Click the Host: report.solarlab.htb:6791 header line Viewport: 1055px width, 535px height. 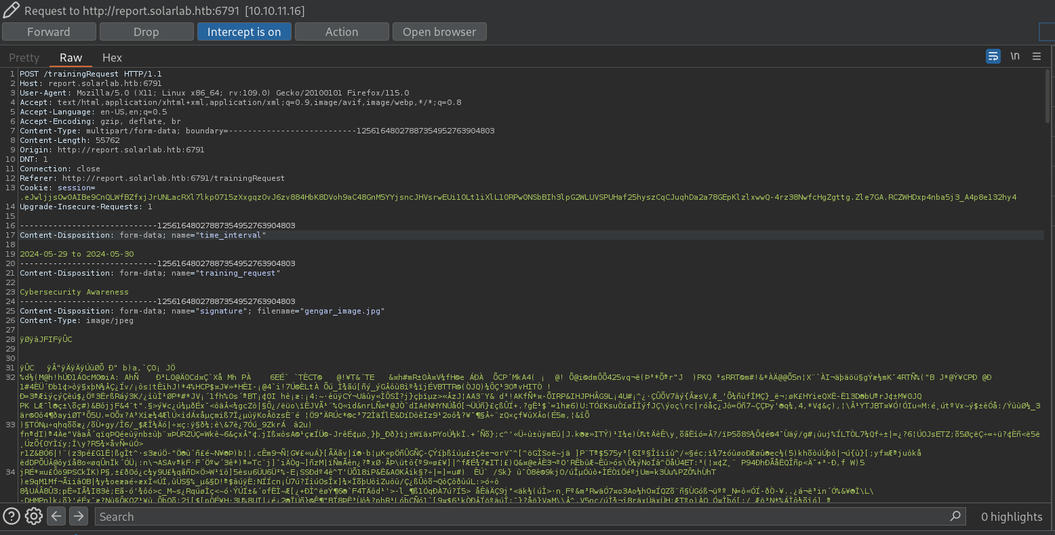click(x=91, y=83)
